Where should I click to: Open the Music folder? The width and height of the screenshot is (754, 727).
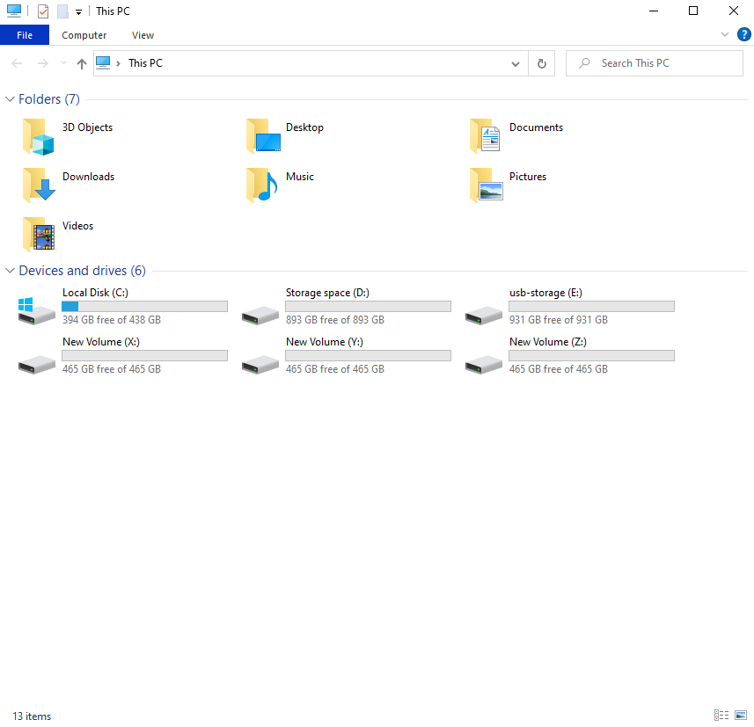tap(300, 176)
